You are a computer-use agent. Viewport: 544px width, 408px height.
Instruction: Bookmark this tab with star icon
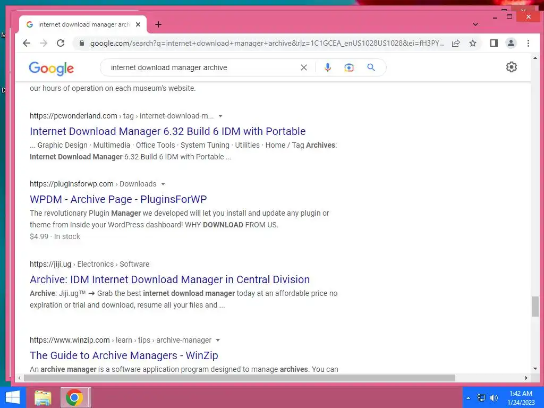click(472, 43)
